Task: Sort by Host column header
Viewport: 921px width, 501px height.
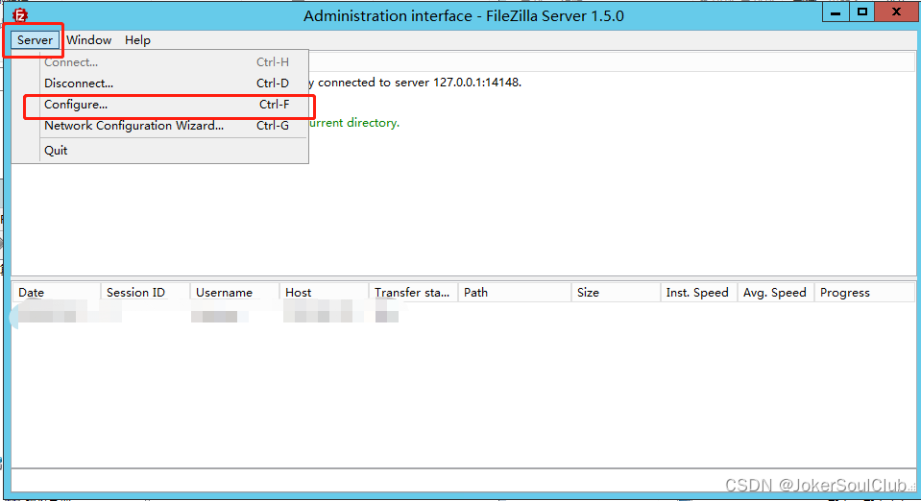Action: pos(325,293)
